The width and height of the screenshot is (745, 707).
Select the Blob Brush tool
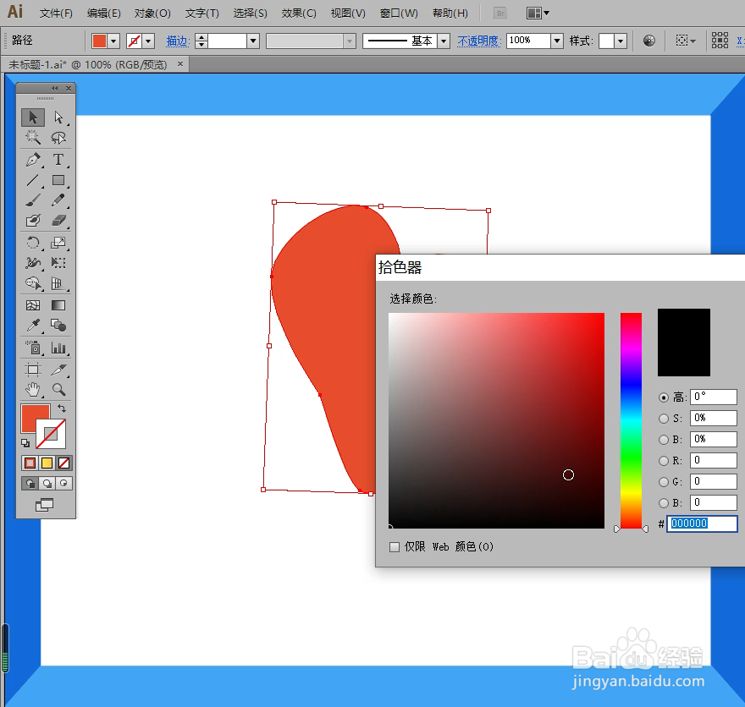[33, 221]
